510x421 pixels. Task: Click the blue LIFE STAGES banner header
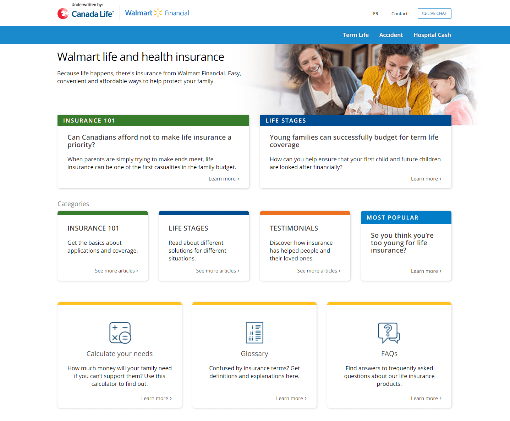click(x=356, y=120)
